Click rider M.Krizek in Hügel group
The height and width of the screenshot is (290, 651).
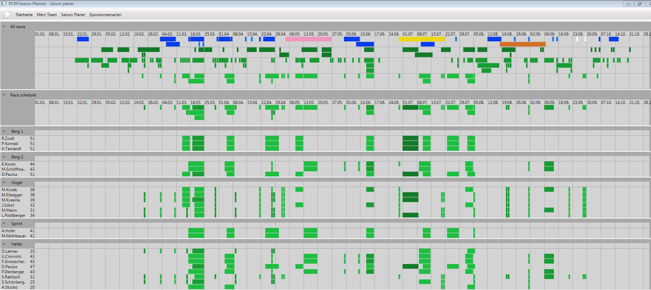(9, 190)
